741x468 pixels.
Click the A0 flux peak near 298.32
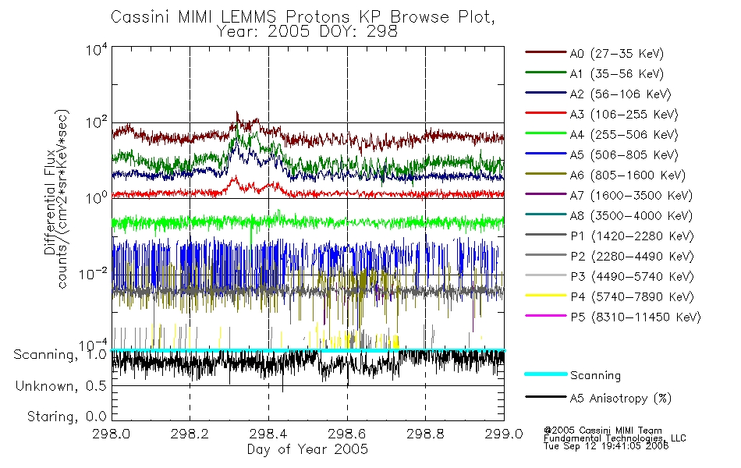(x=237, y=115)
